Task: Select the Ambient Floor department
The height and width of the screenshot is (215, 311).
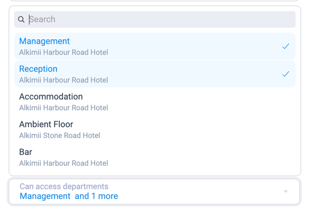Action: click(x=155, y=130)
